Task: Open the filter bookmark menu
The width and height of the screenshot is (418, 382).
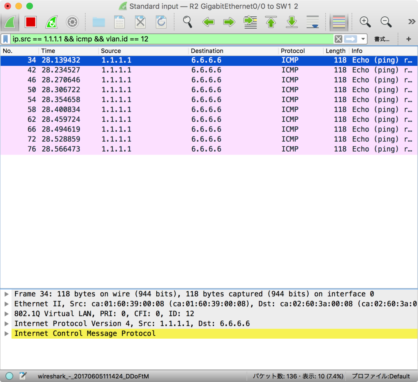Action: [6, 39]
